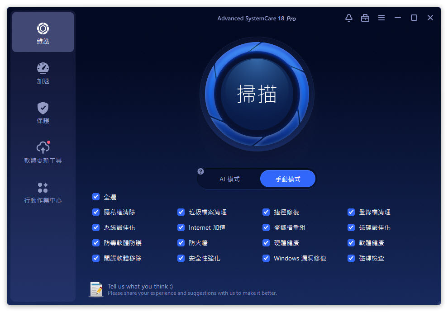Screen dimensions: 448x312
Task: Uncheck the Windows 漏洞修復 checkbox
Action: tap(266, 258)
